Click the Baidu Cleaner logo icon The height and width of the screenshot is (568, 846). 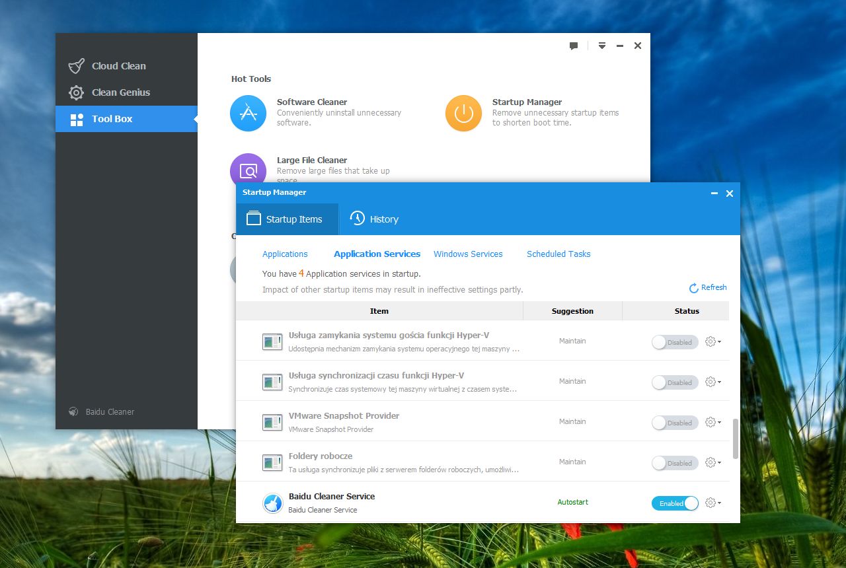coord(73,411)
